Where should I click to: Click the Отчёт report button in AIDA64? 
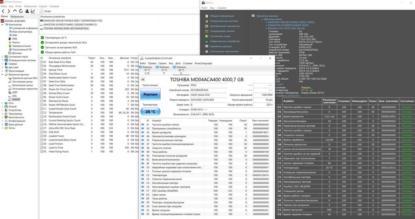point(45,11)
